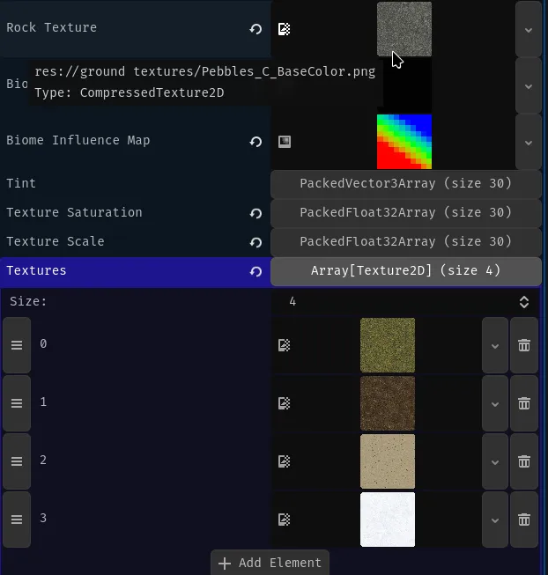Click revert icon beside Texture Saturation
548x575 pixels.
pyautogui.click(x=255, y=214)
